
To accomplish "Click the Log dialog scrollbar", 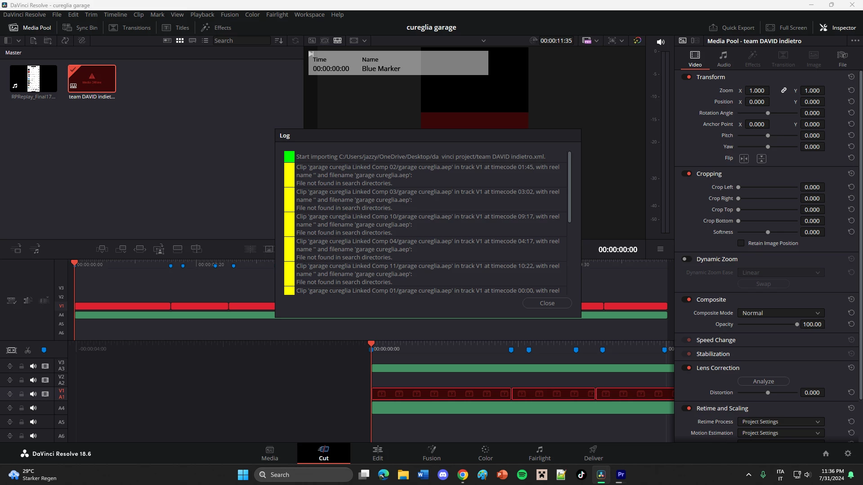I will [569, 187].
